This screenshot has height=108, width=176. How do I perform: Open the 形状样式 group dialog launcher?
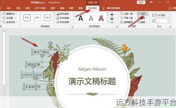tap(72, 27)
